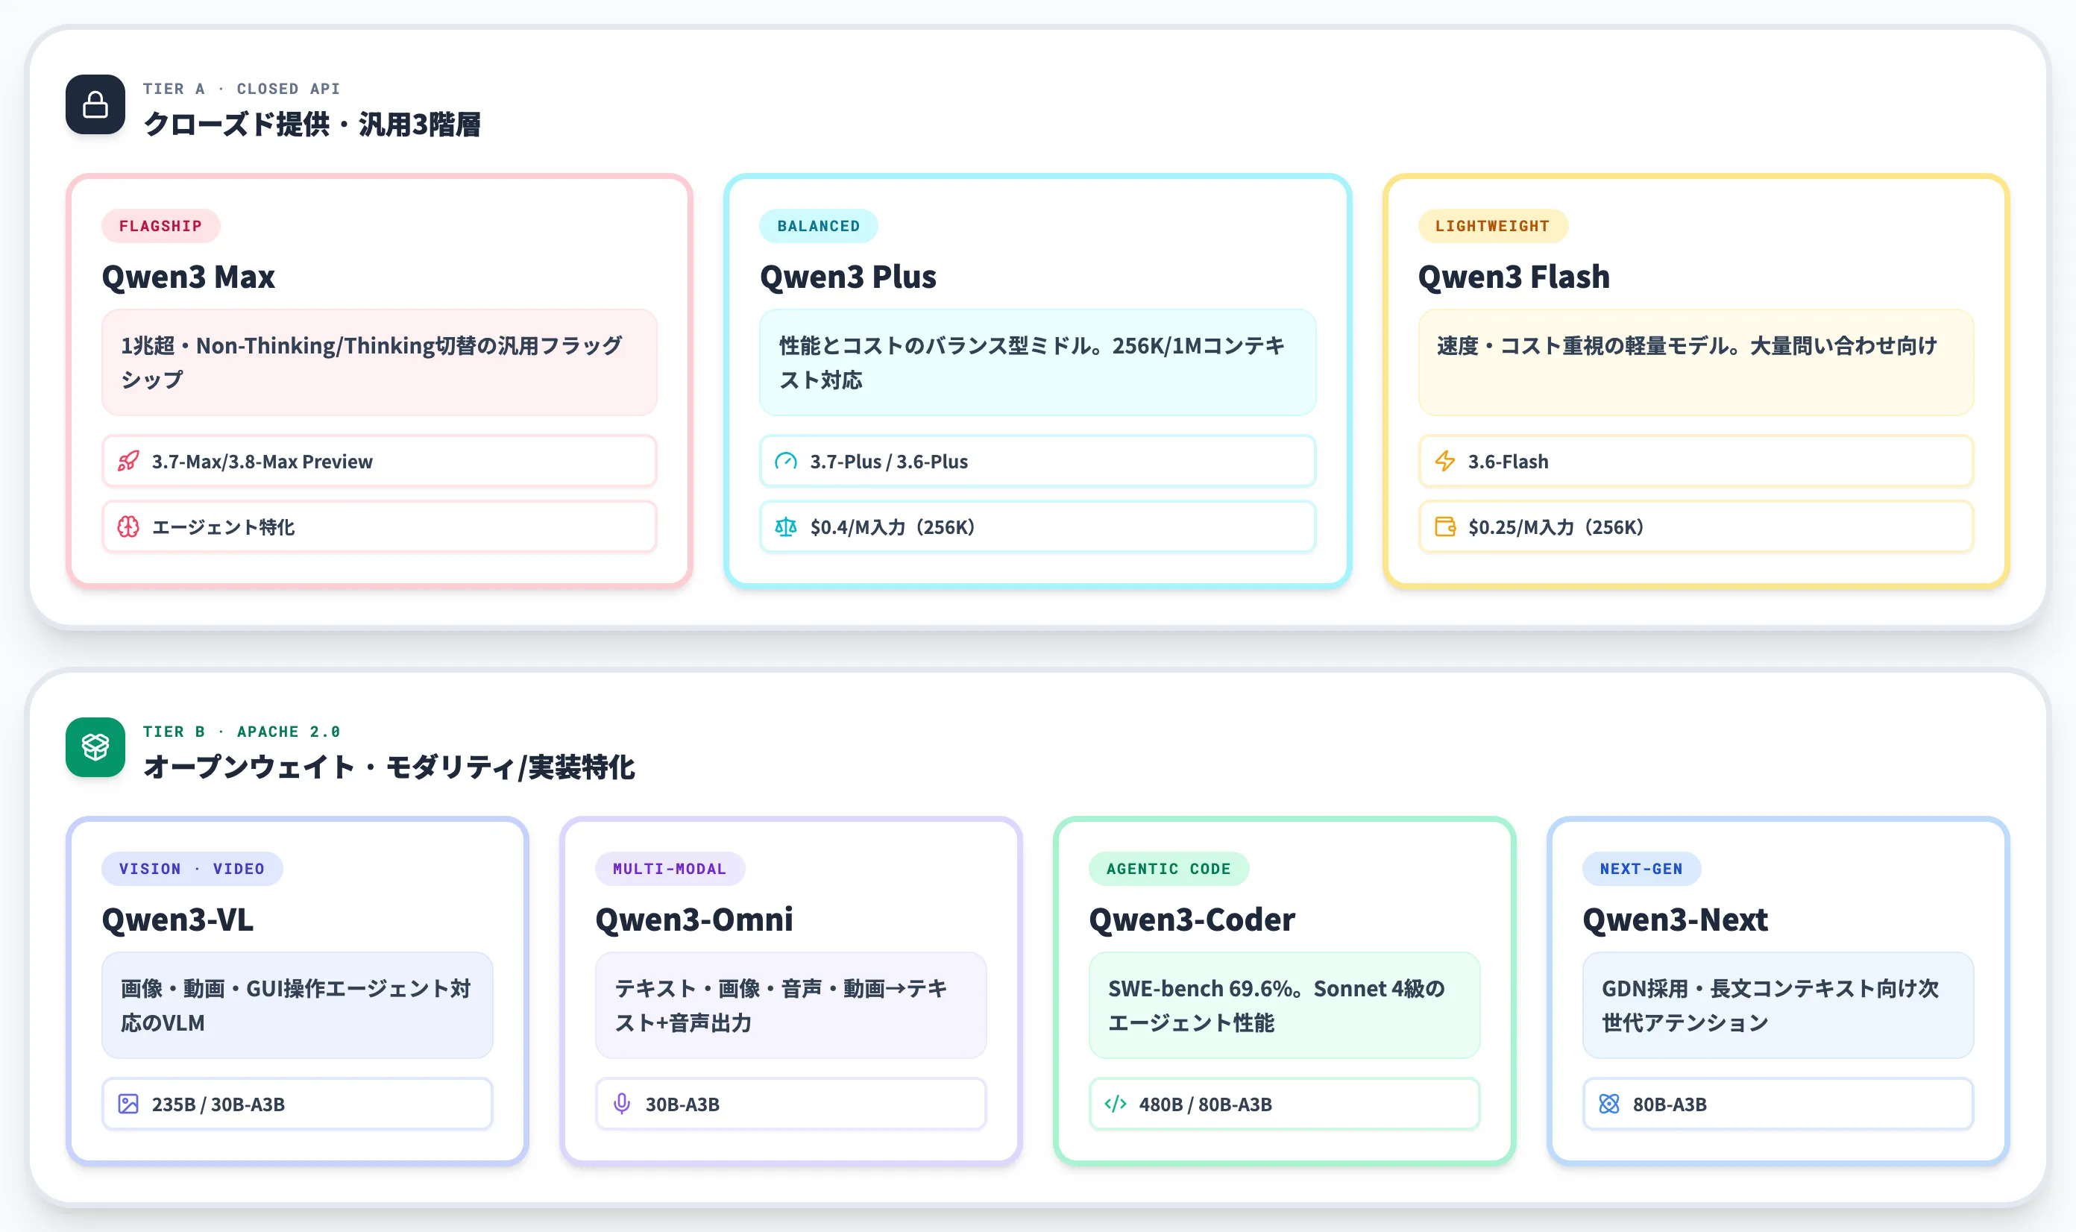Screen dimensions: 2076x1232
Task: Click the 480B / 80B-A3B row text
Action: tap(1205, 1104)
